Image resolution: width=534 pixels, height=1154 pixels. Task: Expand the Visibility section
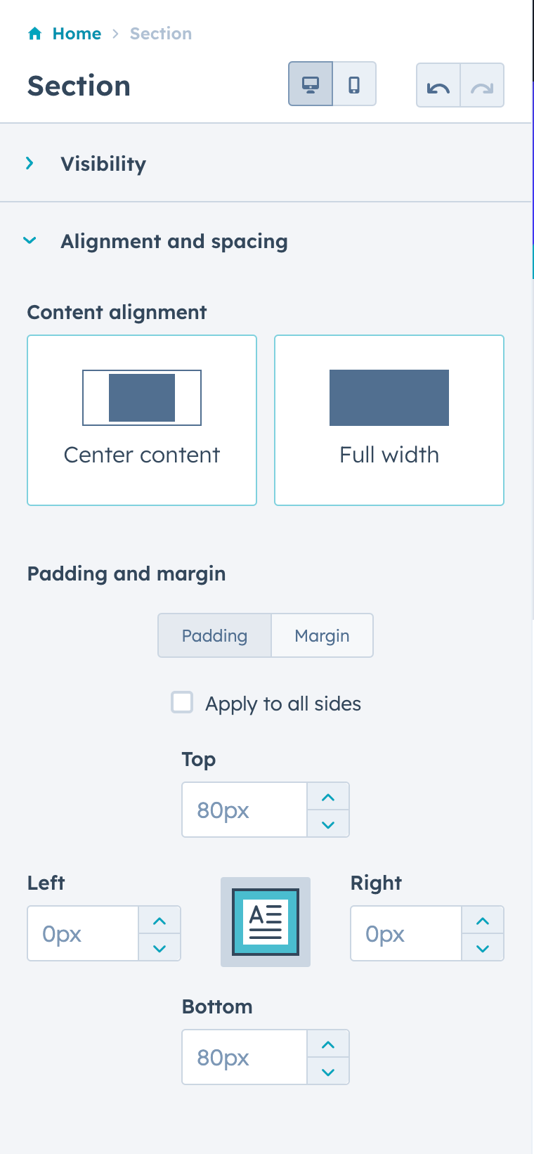29,163
